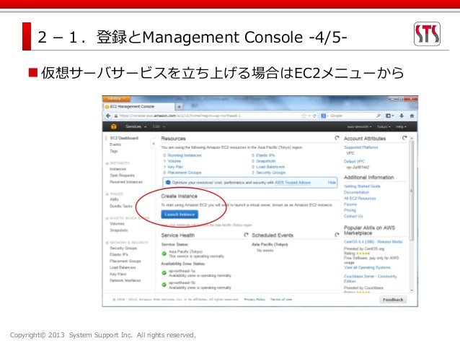The height and width of the screenshot is (346, 460).
Task: Open the orange Firefox menu button
Action: coord(117,98)
